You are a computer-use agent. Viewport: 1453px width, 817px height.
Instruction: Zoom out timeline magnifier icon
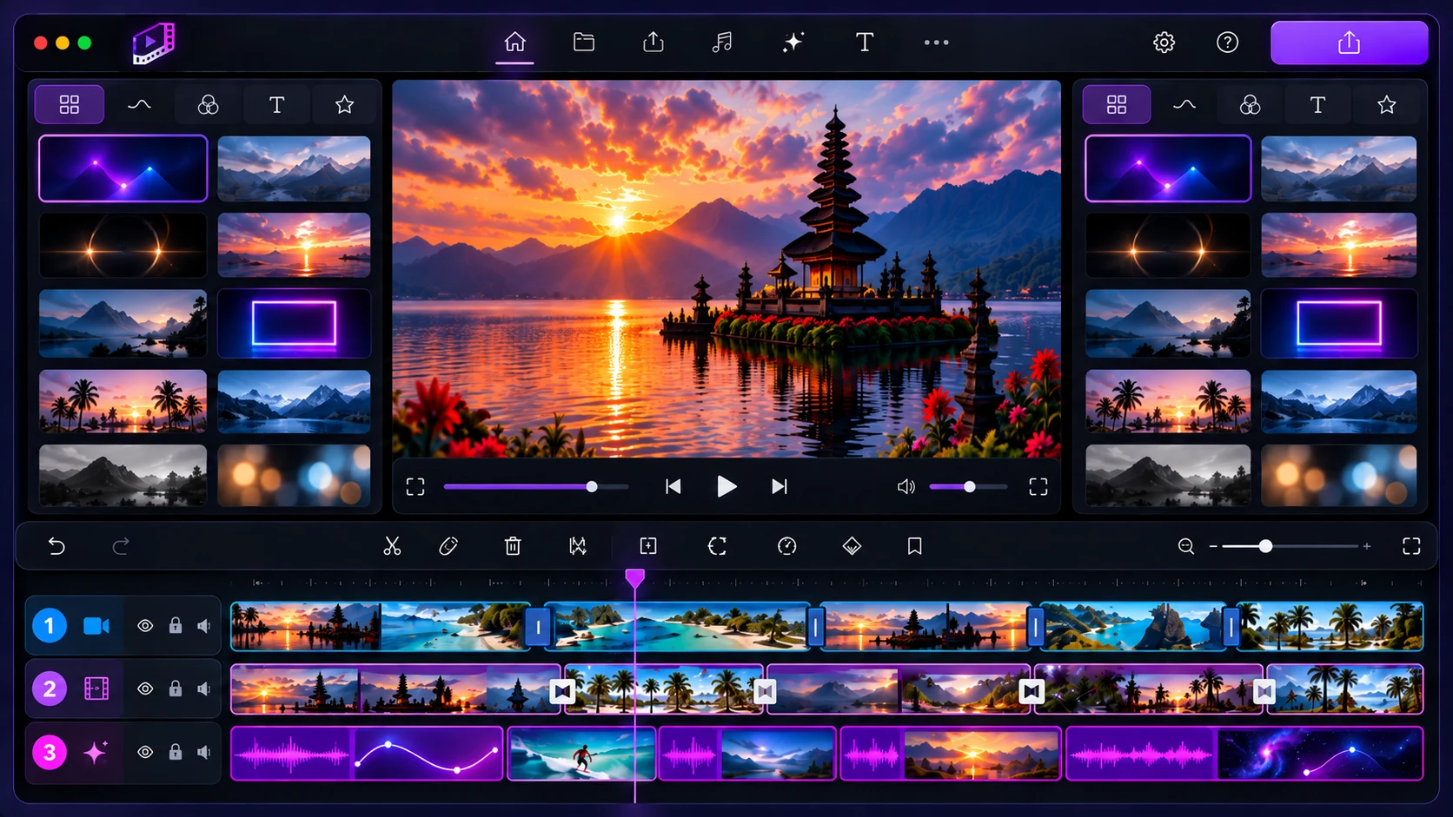pyautogui.click(x=1185, y=546)
